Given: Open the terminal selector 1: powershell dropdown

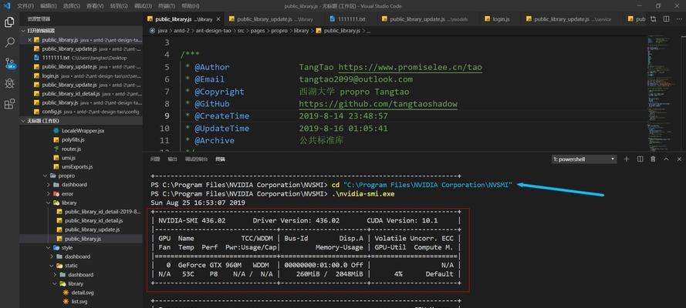Looking at the screenshot, I should click(x=584, y=159).
